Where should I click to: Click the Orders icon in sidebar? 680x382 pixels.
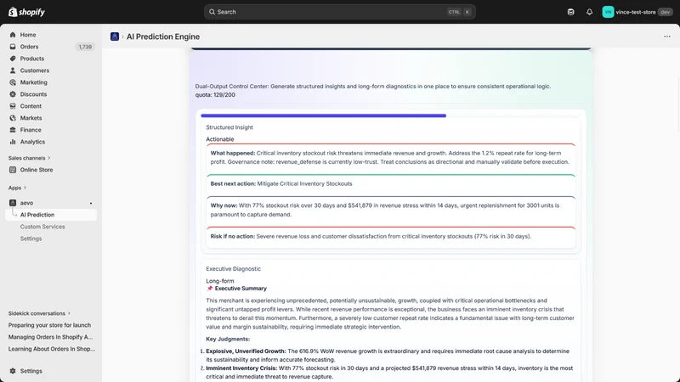point(13,47)
